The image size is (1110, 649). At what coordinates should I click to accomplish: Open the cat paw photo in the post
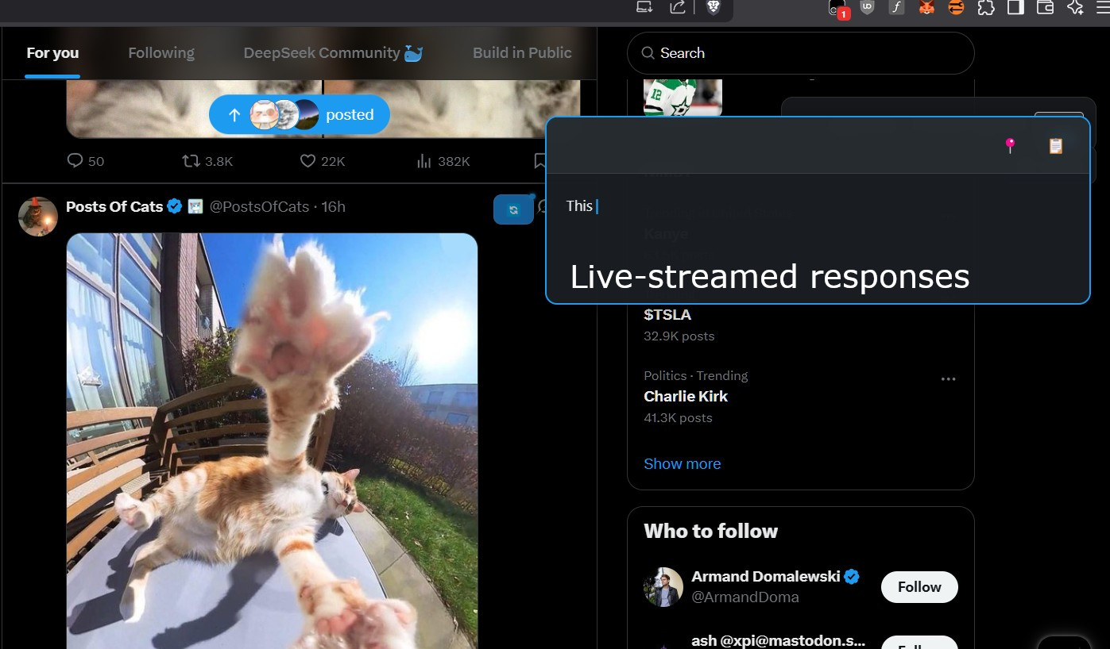272,440
